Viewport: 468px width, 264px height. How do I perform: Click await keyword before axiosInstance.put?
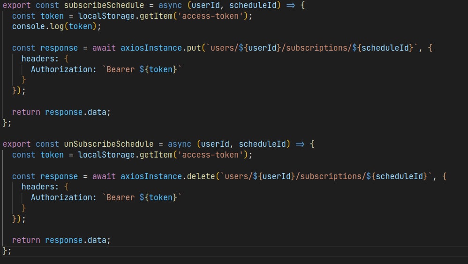point(104,48)
